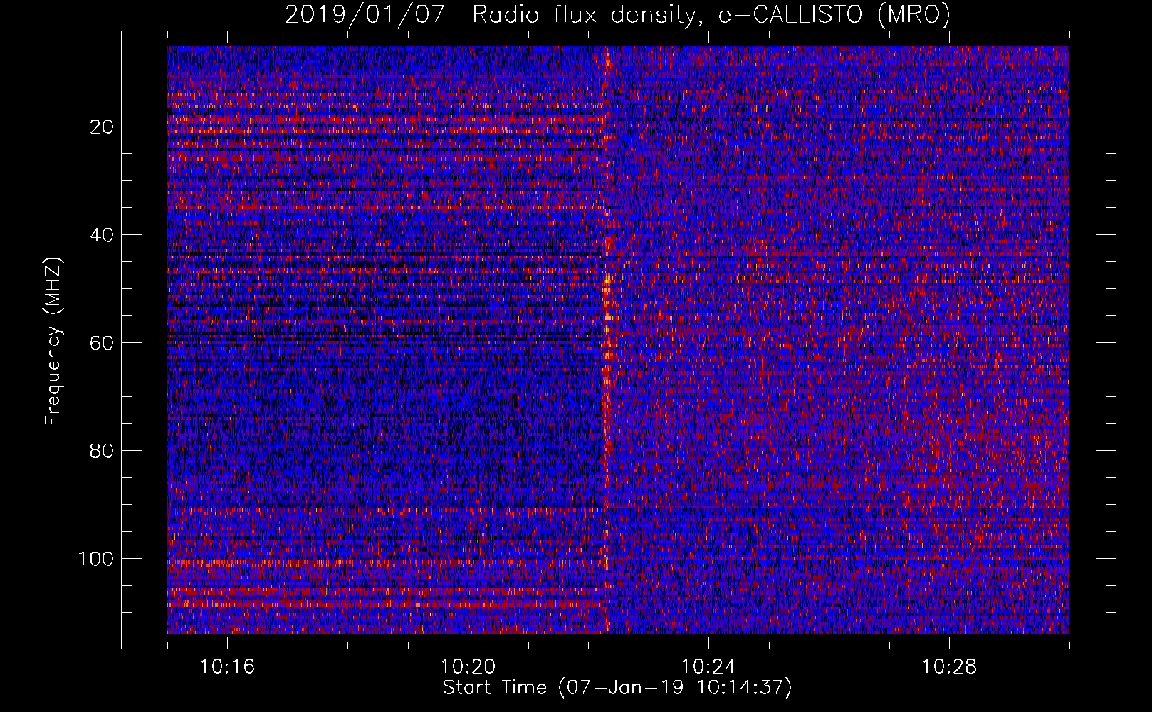Click the 10:28 time tick label
Screen dimensions: 1152x712
tap(949, 667)
